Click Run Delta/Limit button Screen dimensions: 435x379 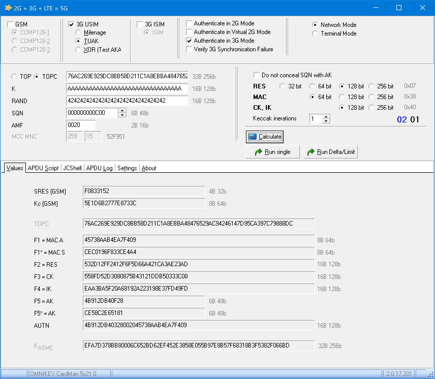331,152
